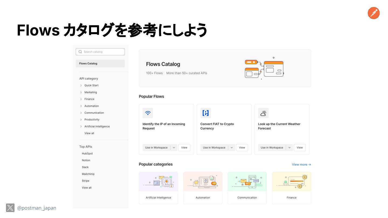Expand the Finance chevron in API category
This screenshot has height=218, width=388.
click(x=81, y=99)
